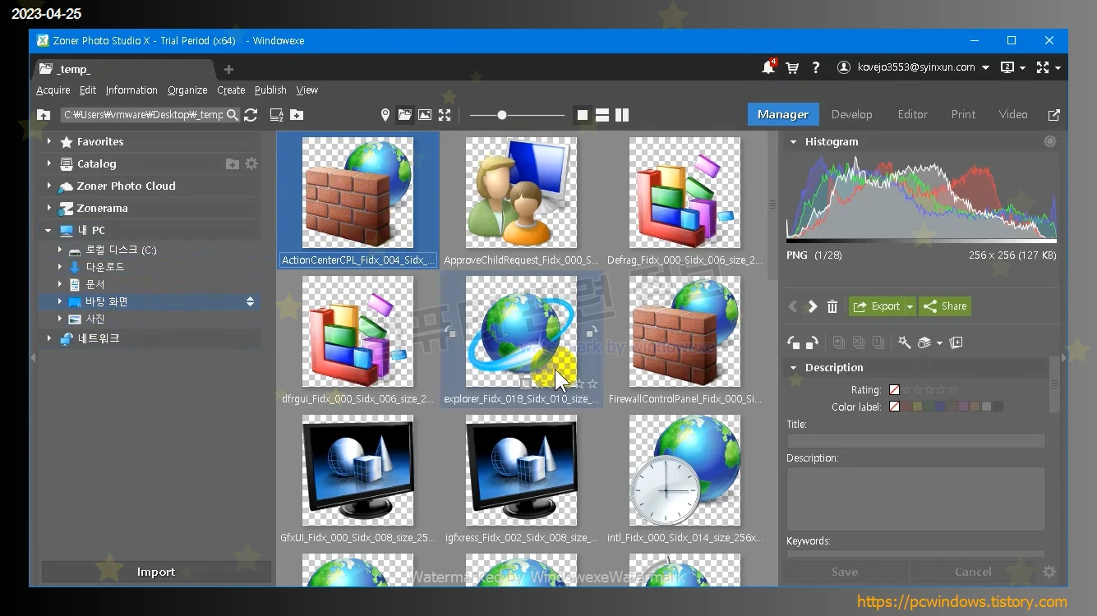Open the Organize menu

[x=187, y=90]
